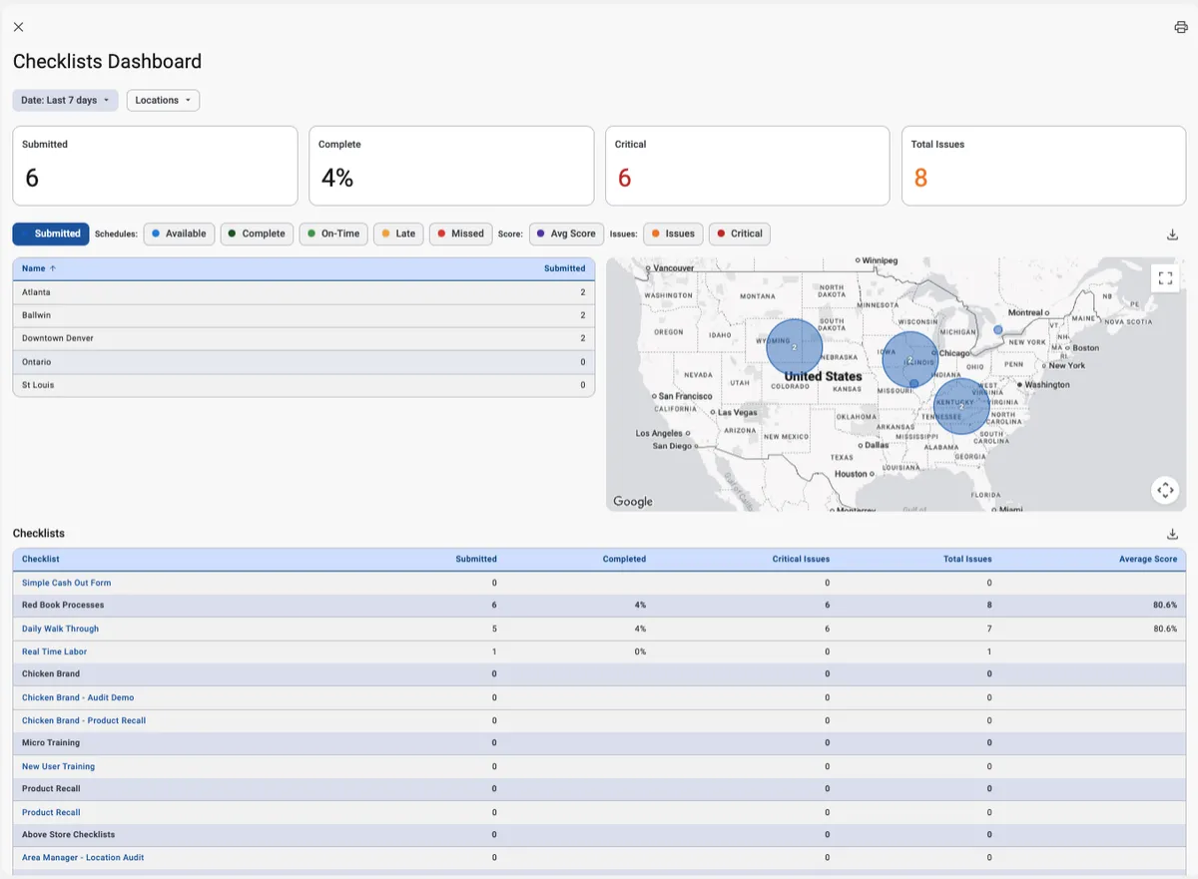Show Issues metric on the map

(673, 233)
